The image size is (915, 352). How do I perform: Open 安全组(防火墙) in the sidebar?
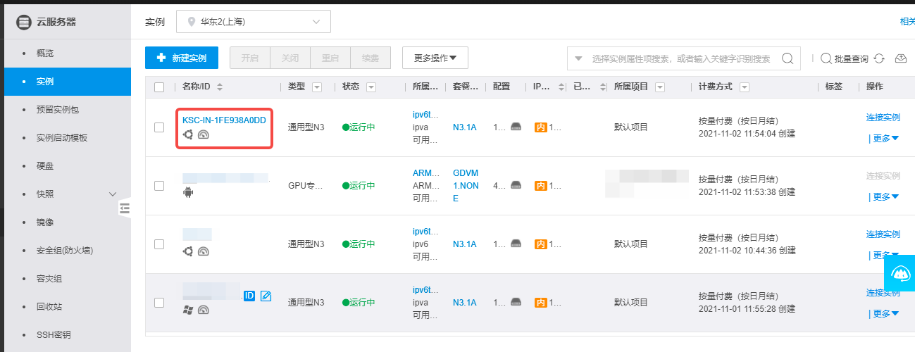pyautogui.click(x=65, y=251)
